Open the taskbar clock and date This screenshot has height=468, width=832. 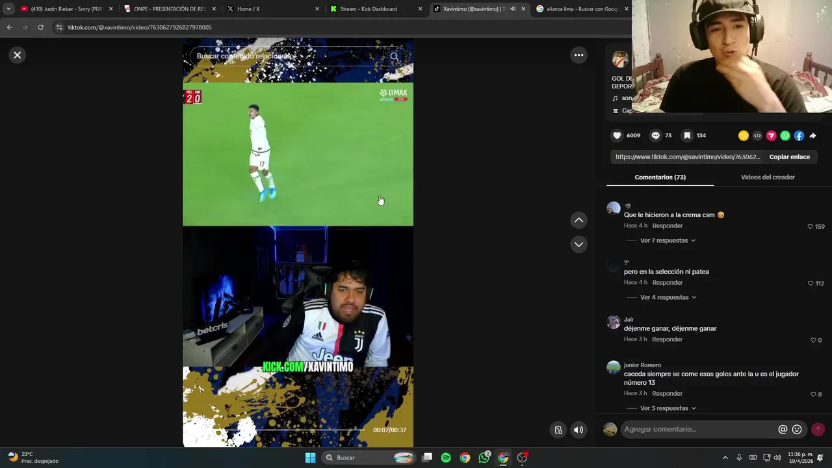tap(800, 458)
